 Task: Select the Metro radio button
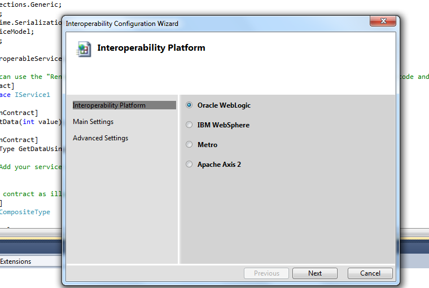pyautogui.click(x=189, y=144)
